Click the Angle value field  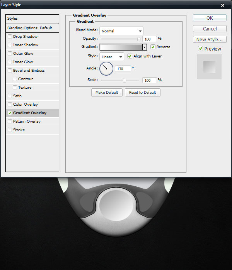pyautogui.click(x=123, y=69)
